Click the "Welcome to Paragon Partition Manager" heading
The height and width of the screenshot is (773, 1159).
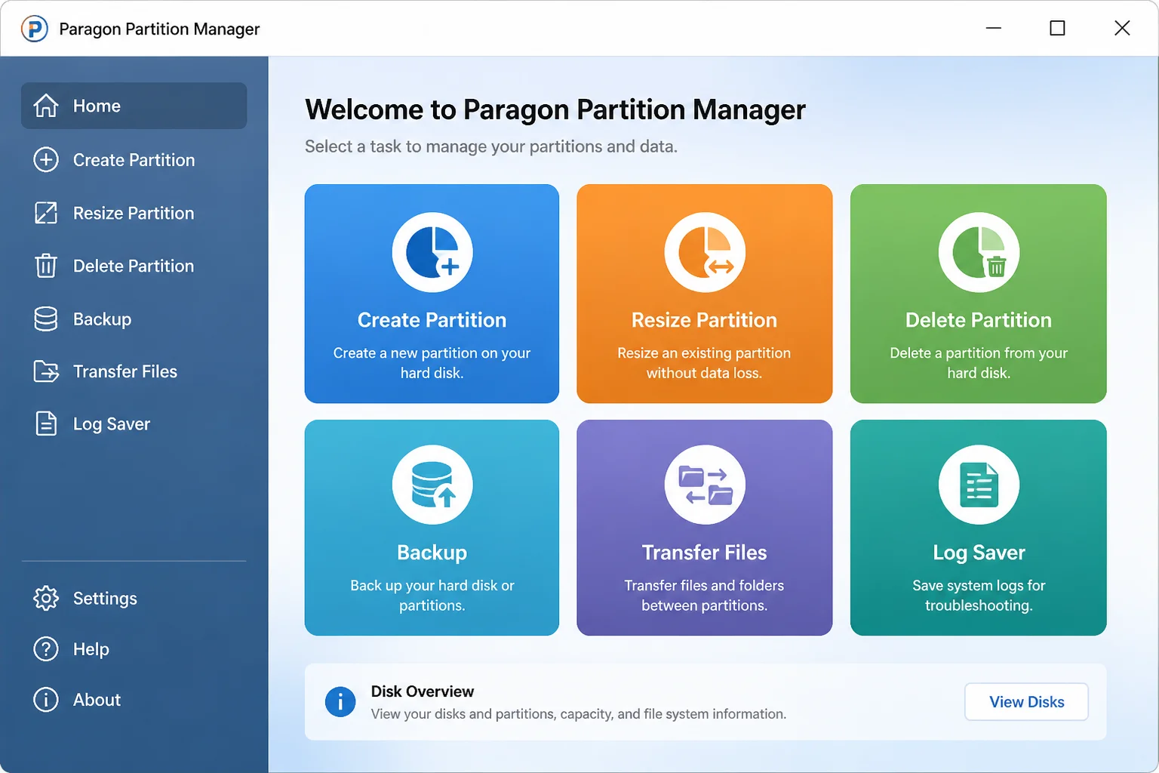(x=555, y=110)
